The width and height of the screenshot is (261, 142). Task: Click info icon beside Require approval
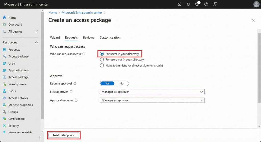tap(75, 84)
